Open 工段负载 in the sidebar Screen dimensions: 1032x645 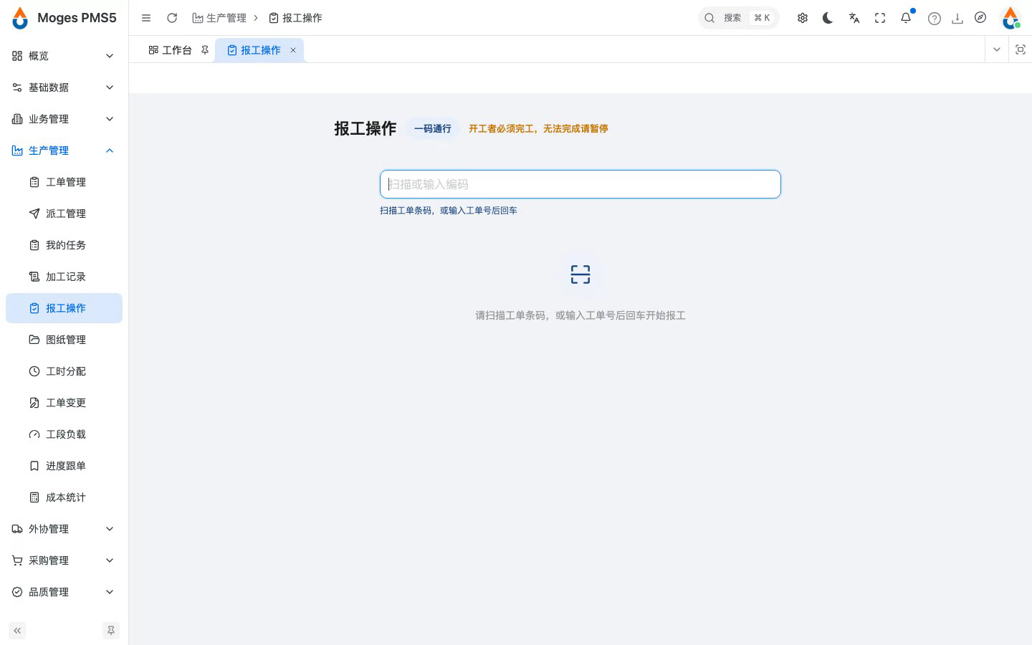coord(64,434)
